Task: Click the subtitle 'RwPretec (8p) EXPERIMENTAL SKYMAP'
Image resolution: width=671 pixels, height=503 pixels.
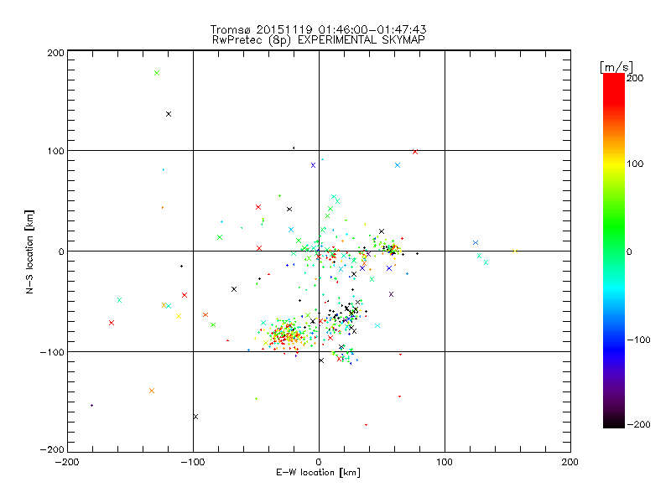Action: click(x=318, y=39)
